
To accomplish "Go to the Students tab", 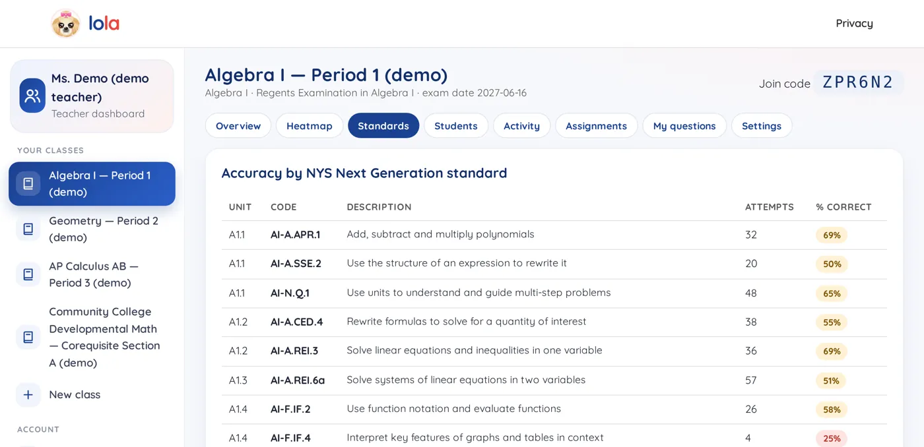I will (x=456, y=126).
